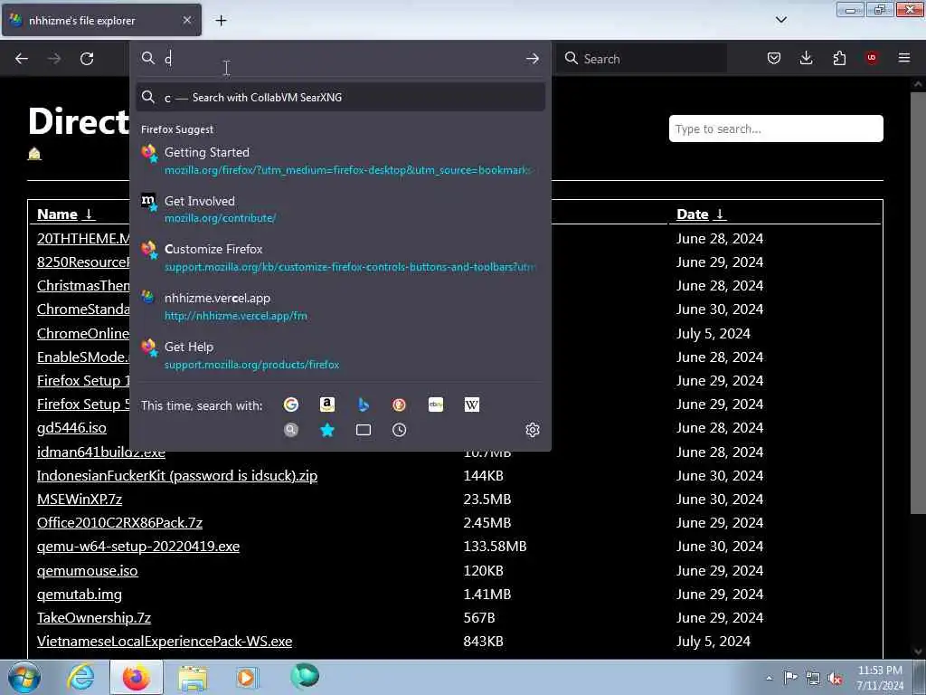Open Windows Explorer from the taskbar

[193, 677]
